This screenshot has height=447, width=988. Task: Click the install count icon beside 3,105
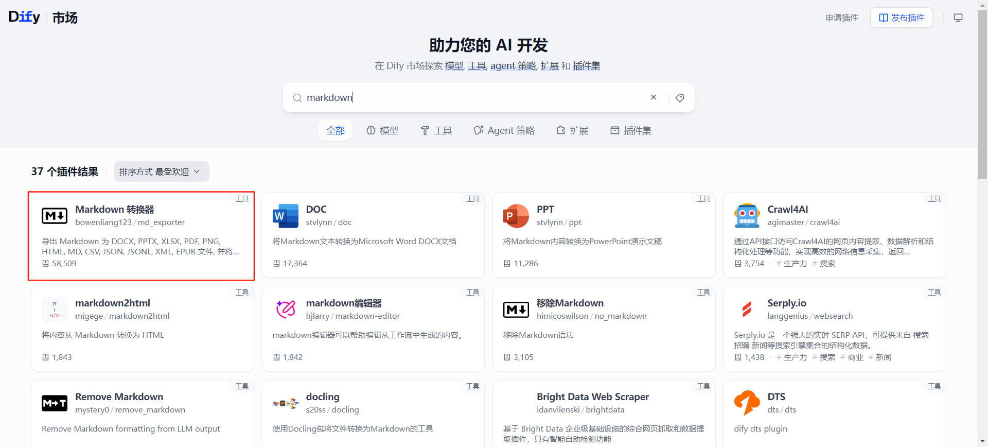point(507,357)
